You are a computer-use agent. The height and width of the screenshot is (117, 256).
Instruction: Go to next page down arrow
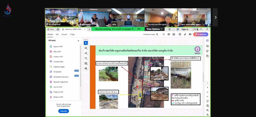(x=207, y=96)
